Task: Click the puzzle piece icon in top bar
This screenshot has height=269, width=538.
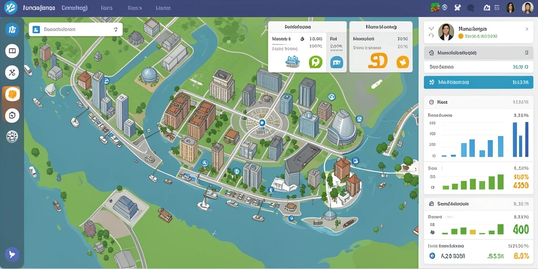Action: 457,7
